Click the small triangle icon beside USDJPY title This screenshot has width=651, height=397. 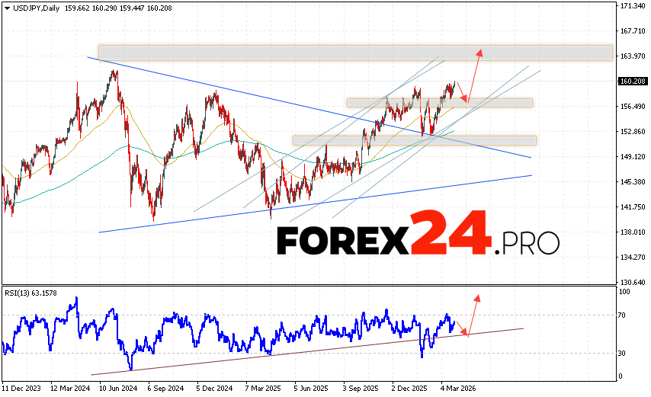pos(7,8)
